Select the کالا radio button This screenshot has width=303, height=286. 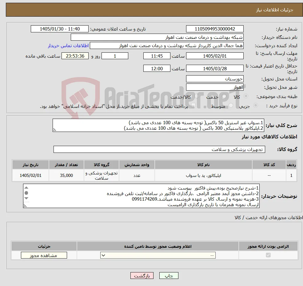click(x=246, y=96)
